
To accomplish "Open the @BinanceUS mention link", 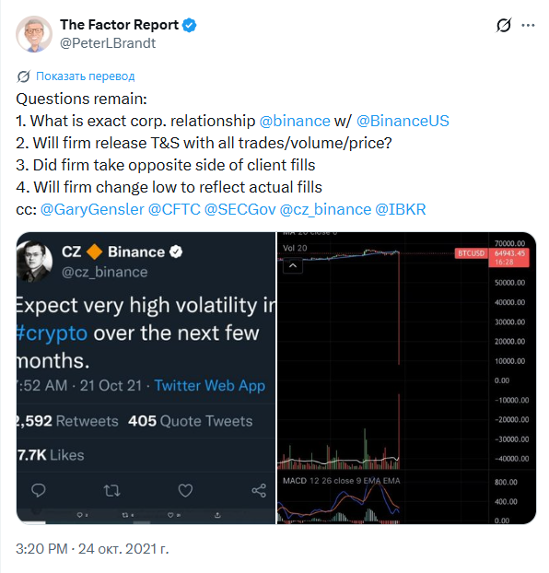I will (403, 121).
